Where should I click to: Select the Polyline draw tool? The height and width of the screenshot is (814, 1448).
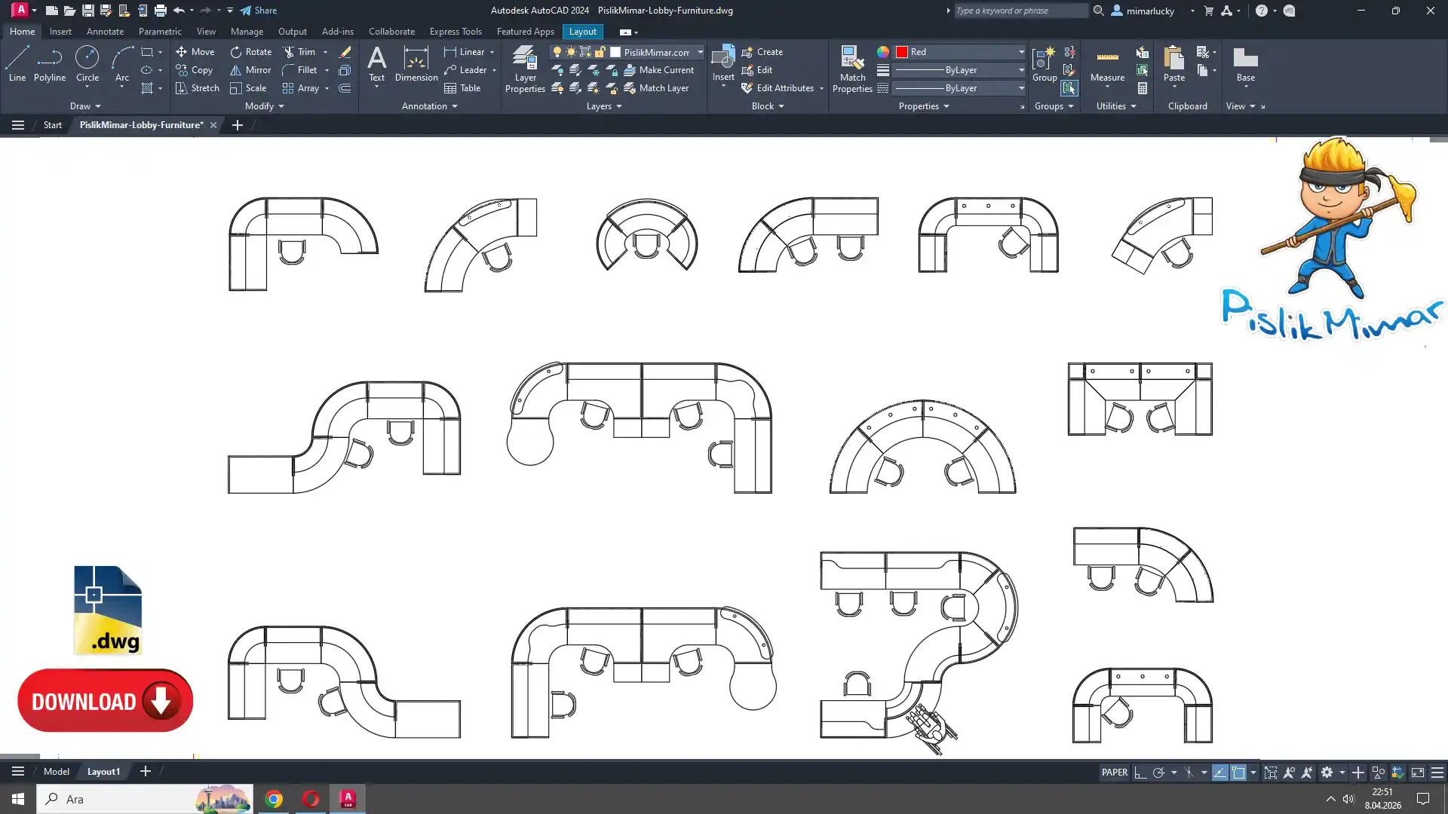[x=49, y=63]
